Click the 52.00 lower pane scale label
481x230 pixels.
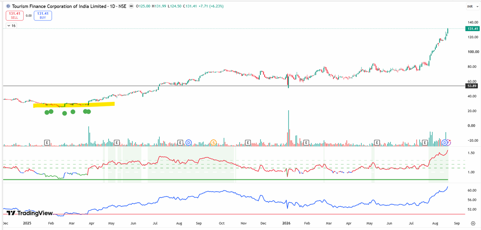coord(472,209)
